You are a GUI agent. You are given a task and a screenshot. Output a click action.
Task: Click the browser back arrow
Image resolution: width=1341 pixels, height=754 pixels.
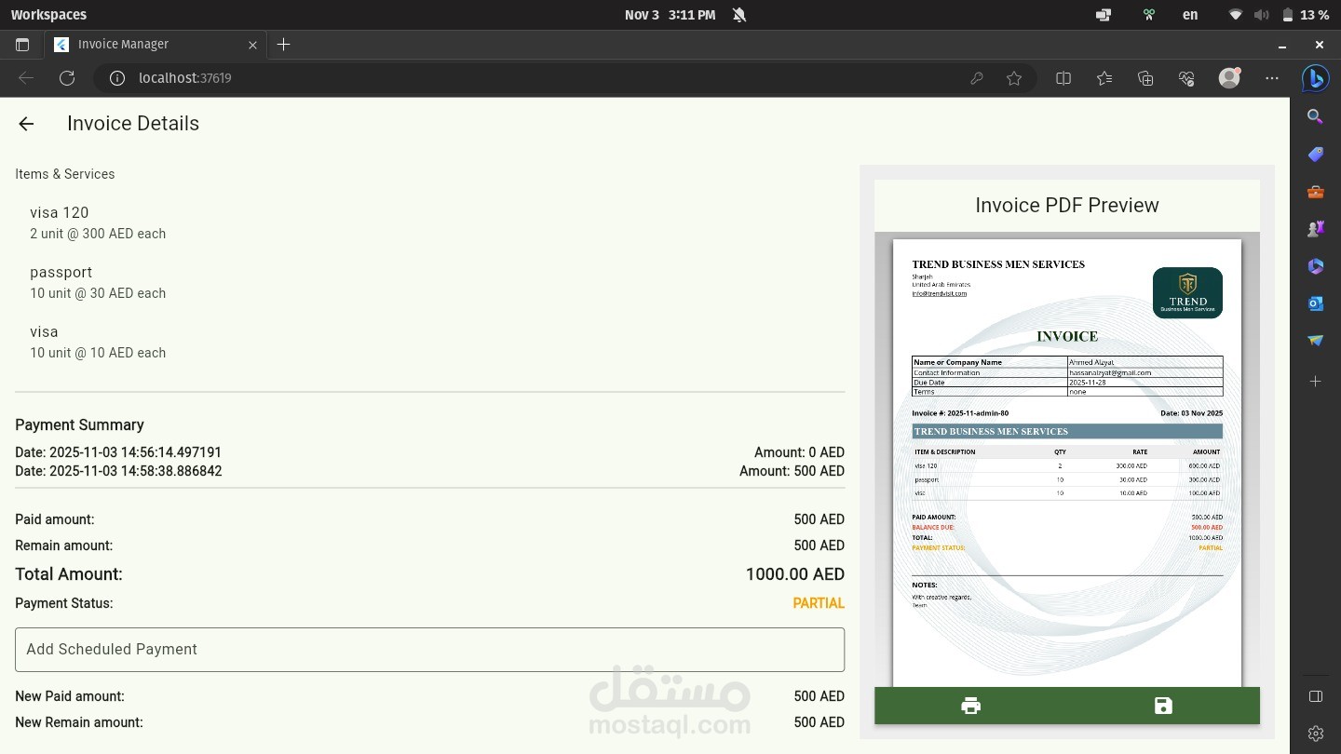[26, 78]
